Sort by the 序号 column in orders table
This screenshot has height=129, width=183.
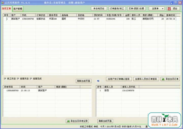coord(7,15)
